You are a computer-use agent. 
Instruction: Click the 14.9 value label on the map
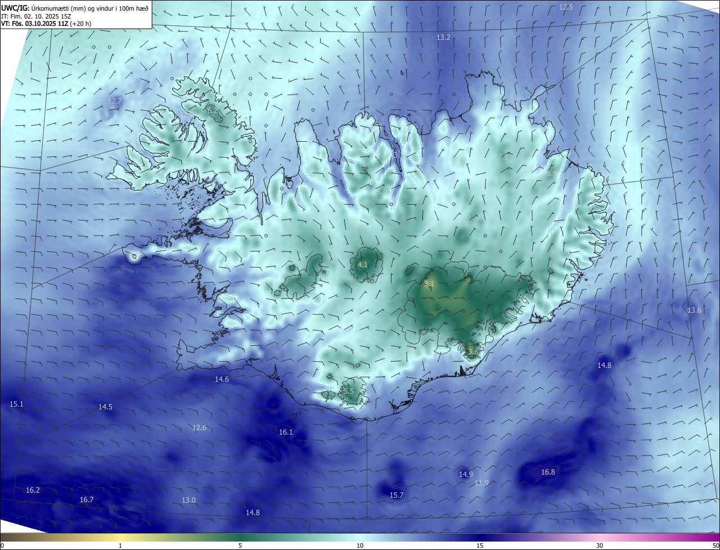466,475
